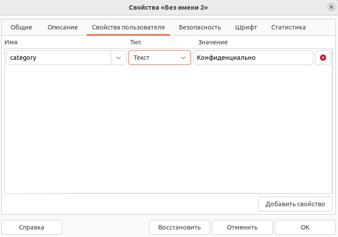Viewport: 338px width, 237px height.
Task: Switch to the Общие tab
Action: (21, 27)
